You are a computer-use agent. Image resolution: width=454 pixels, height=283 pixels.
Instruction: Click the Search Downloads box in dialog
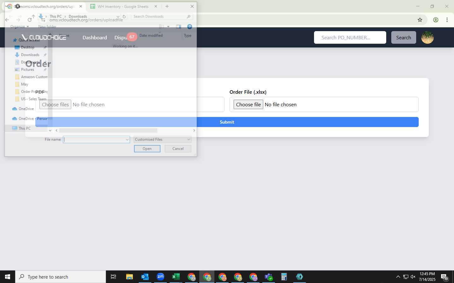click(161, 17)
